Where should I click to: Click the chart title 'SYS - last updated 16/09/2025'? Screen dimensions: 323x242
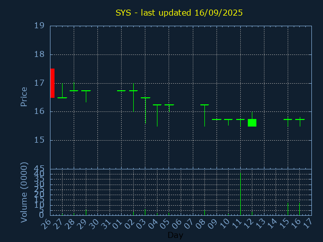(179, 13)
